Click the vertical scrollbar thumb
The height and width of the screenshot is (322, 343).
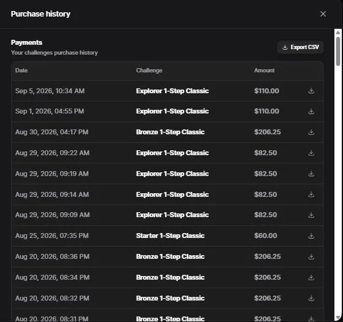click(x=338, y=52)
